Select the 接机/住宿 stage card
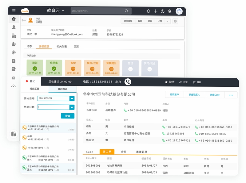Viewport: 246px width, 183px height. pos(92,68)
